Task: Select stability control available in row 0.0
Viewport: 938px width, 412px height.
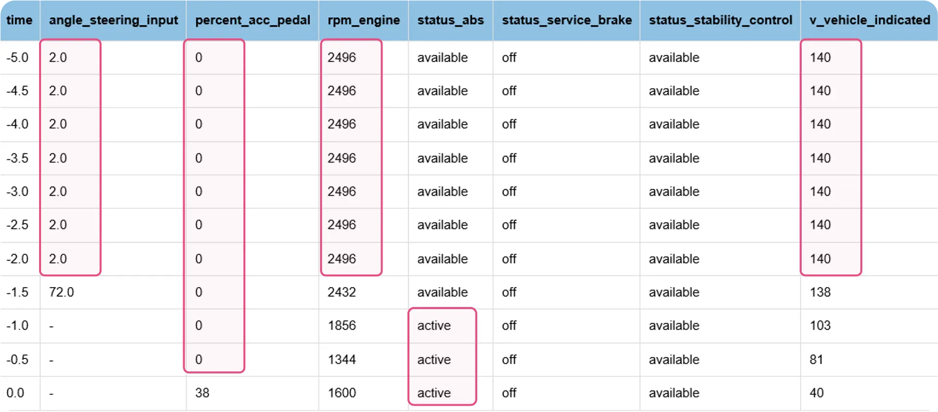Action: click(x=674, y=392)
